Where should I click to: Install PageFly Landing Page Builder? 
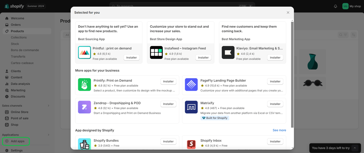click(275, 81)
